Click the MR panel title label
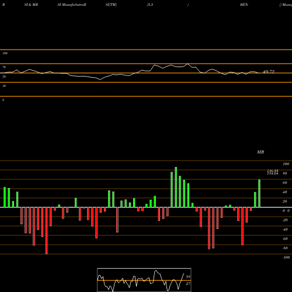The height and width of the screenshot is (292, 292). coord(260,152)
